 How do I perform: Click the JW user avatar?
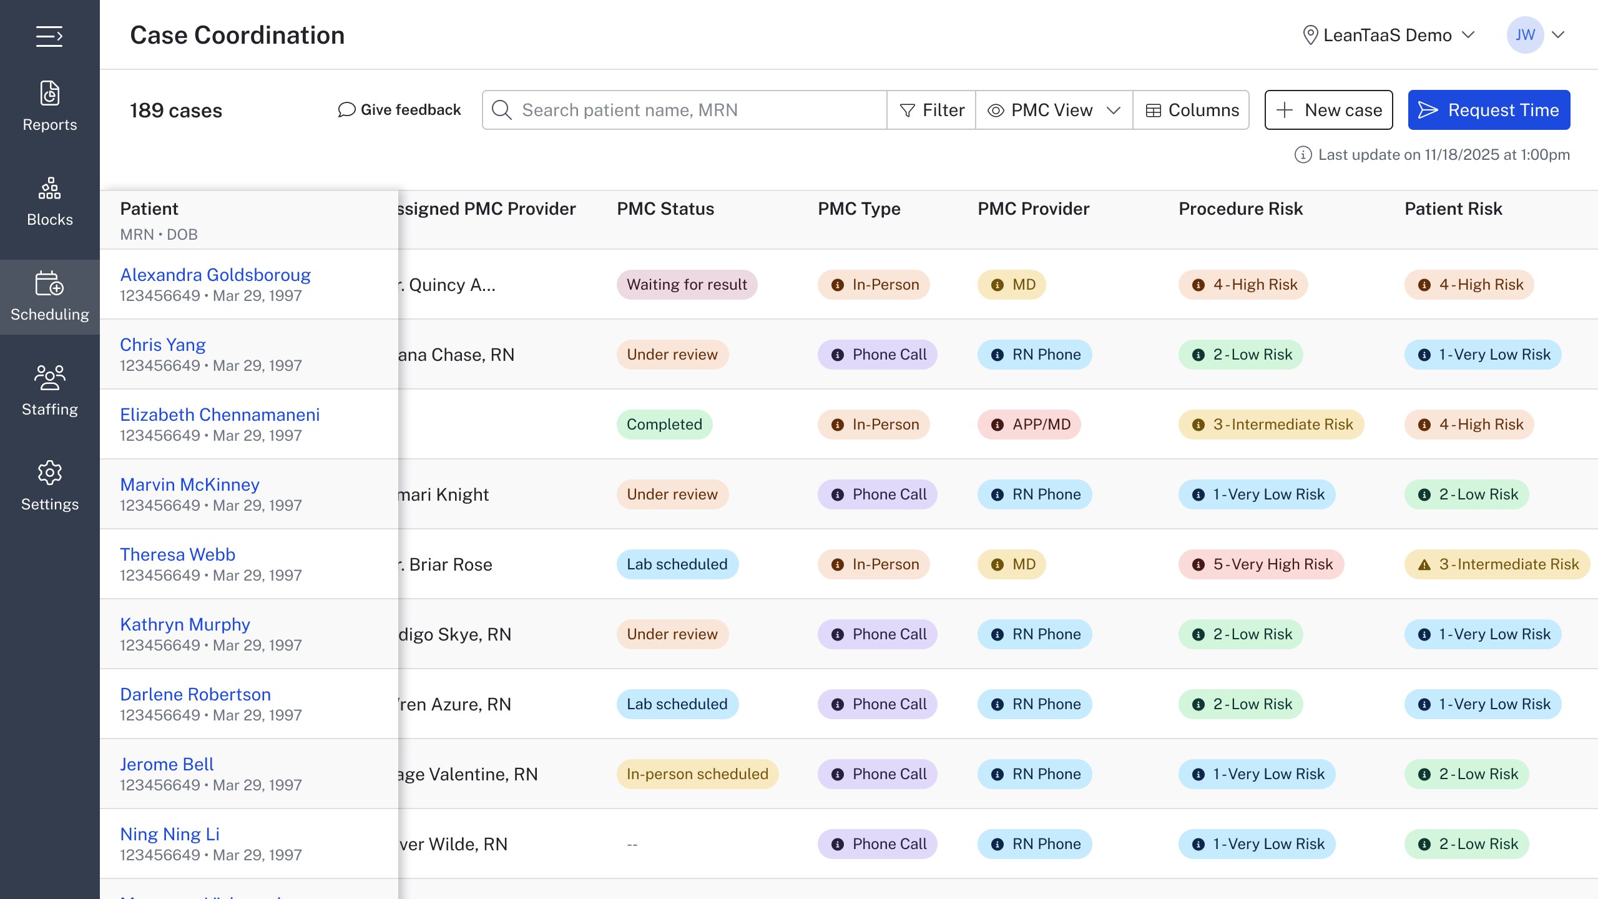[x=1525, y=35]
